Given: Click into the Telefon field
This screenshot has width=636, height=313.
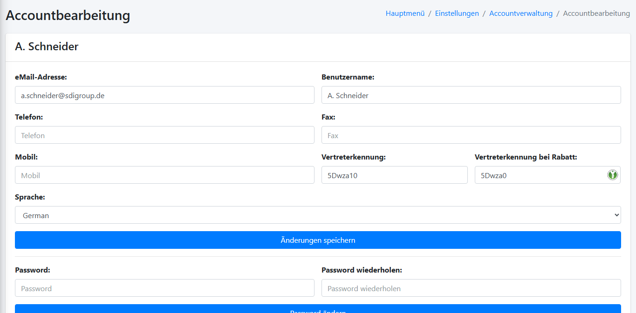Looking at the screenshot, I should pyautogui.click(x=164, y=135).
